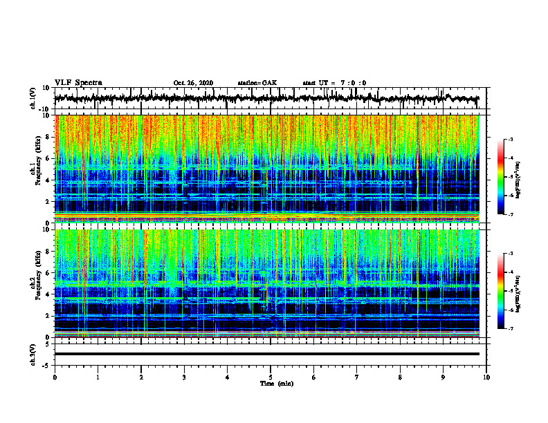Image resolution: width=548 pixels, height=423 pixels.
Task: Click the "6" kHz tick on ch.2 frequency axis
Action: point(48,273)
